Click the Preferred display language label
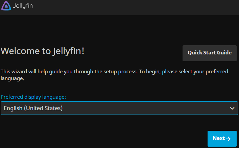This screenshot has width=239, height=148. pyautogui.click(x=33, y=97)
